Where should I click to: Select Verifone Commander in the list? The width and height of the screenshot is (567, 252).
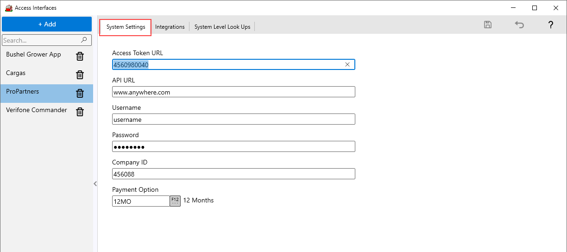(37, 110)
